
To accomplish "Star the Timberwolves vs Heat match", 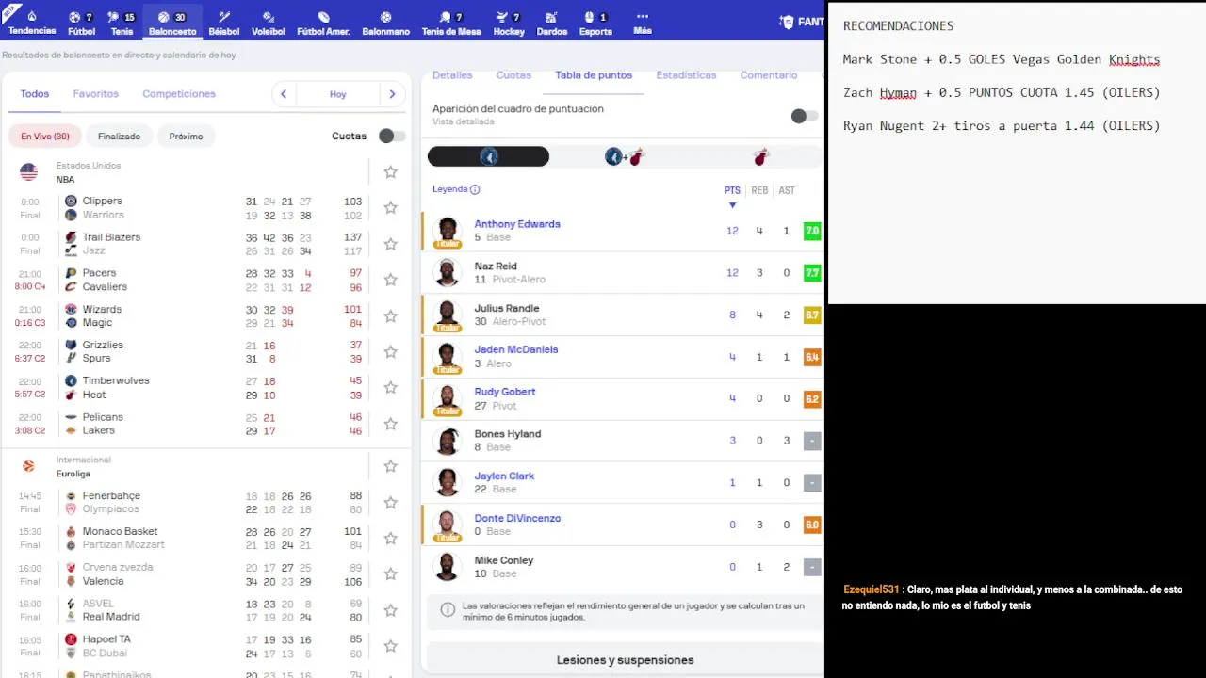I will tap(390, 387).
